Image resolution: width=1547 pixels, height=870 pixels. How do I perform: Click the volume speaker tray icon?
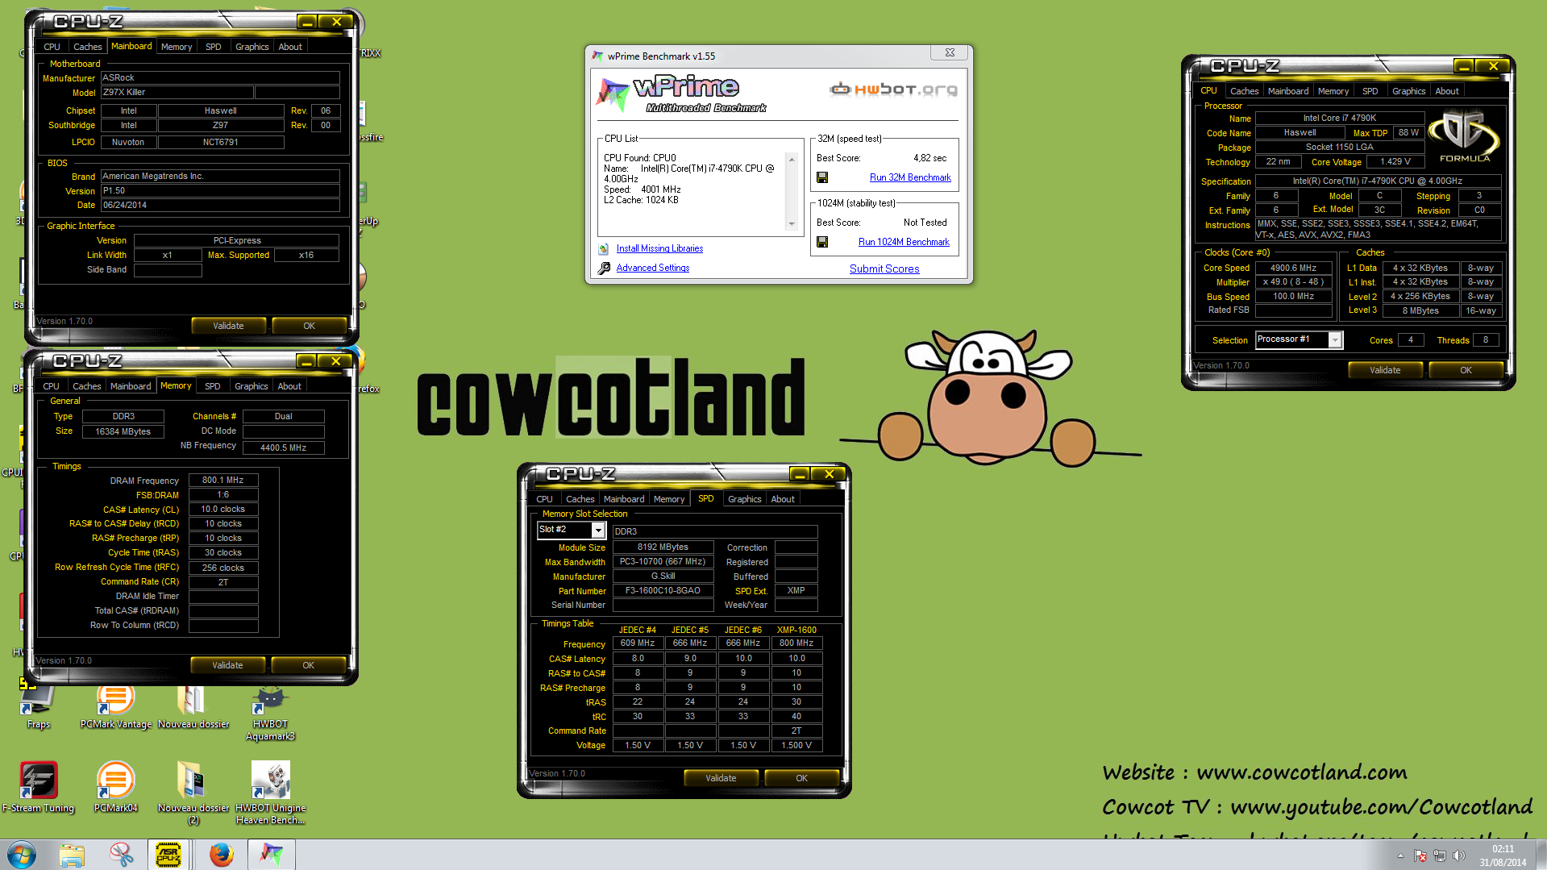click(1458, 855)
